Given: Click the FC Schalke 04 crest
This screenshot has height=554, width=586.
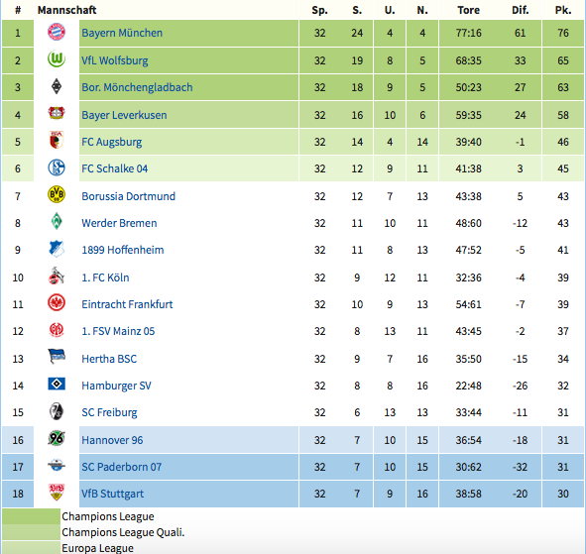Looking at the screenshot, I should click(57, 167).
